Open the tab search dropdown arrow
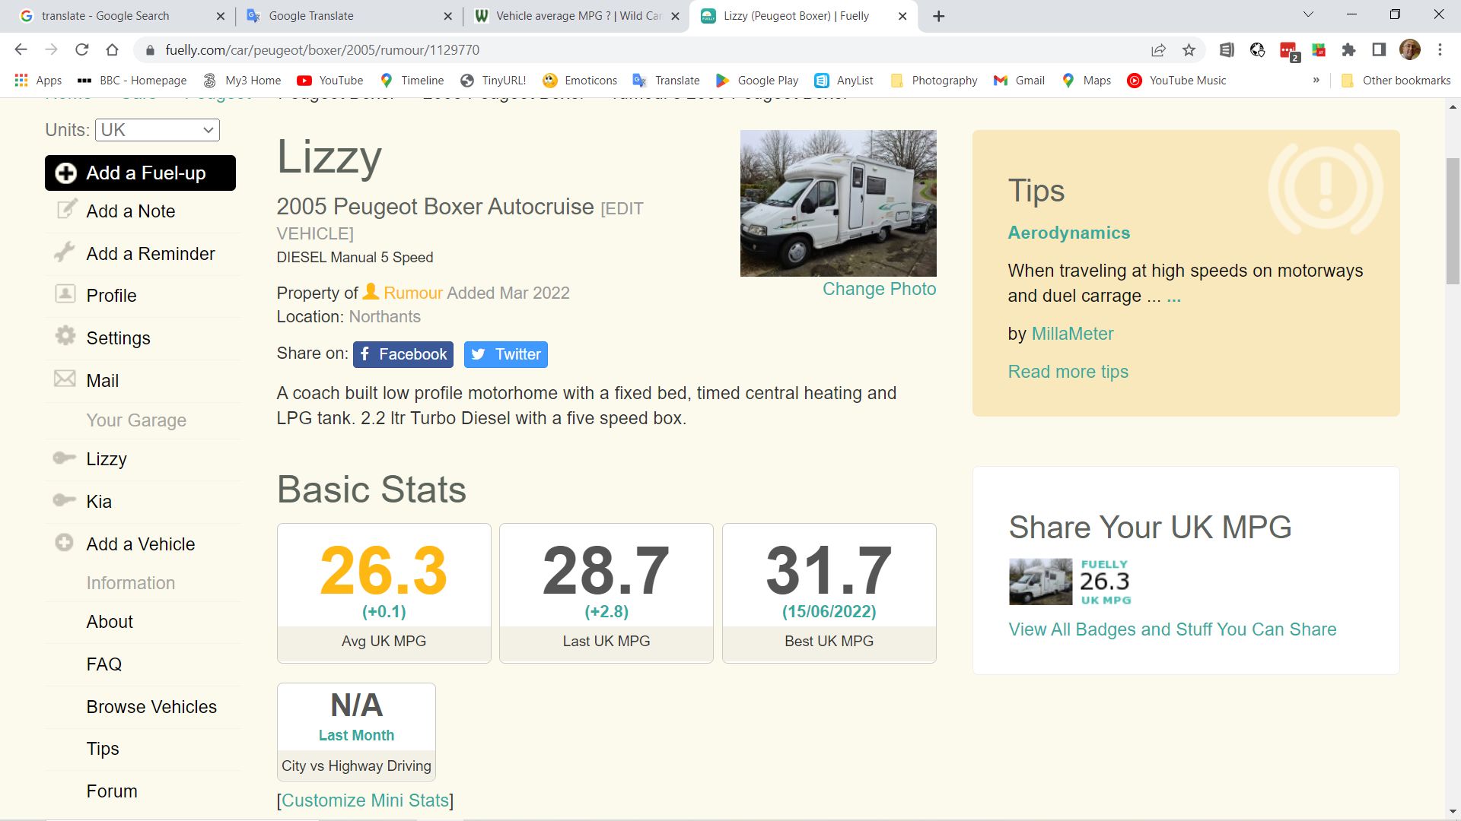The width and height of the screenshot is (1461, 821). click(1308, 15)
